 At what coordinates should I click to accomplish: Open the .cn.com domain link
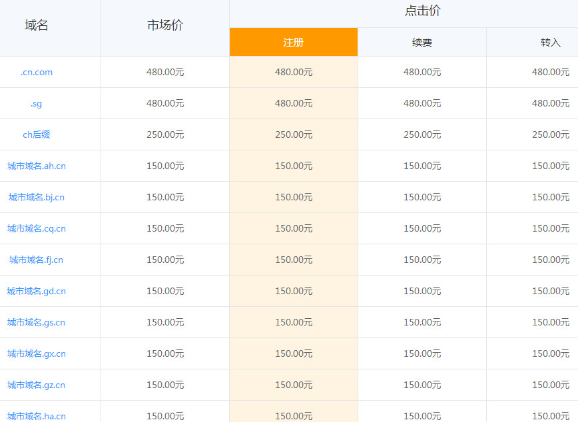pyautogui.click(x=37, y=73)
